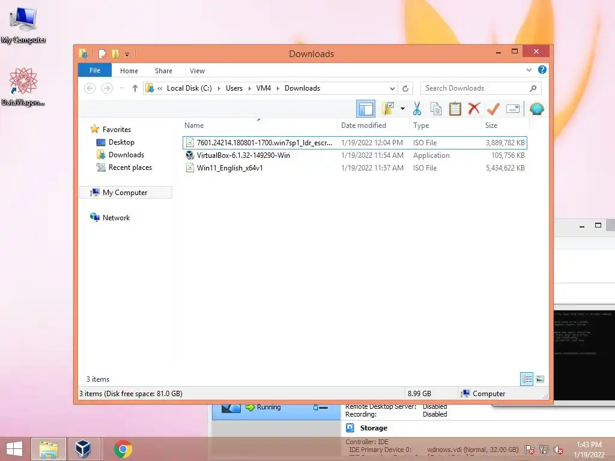Expand breadcrumb arrow after Local Disk (C:)
This screenshot has height=461, width=615.
pos(219,89)
